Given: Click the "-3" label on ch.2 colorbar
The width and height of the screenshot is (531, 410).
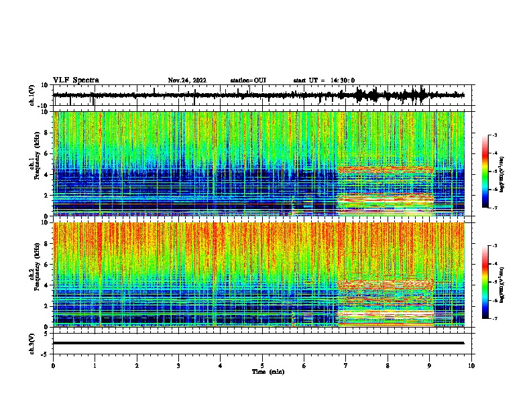Looking at the screenshot, I should (x=494, y=246).
